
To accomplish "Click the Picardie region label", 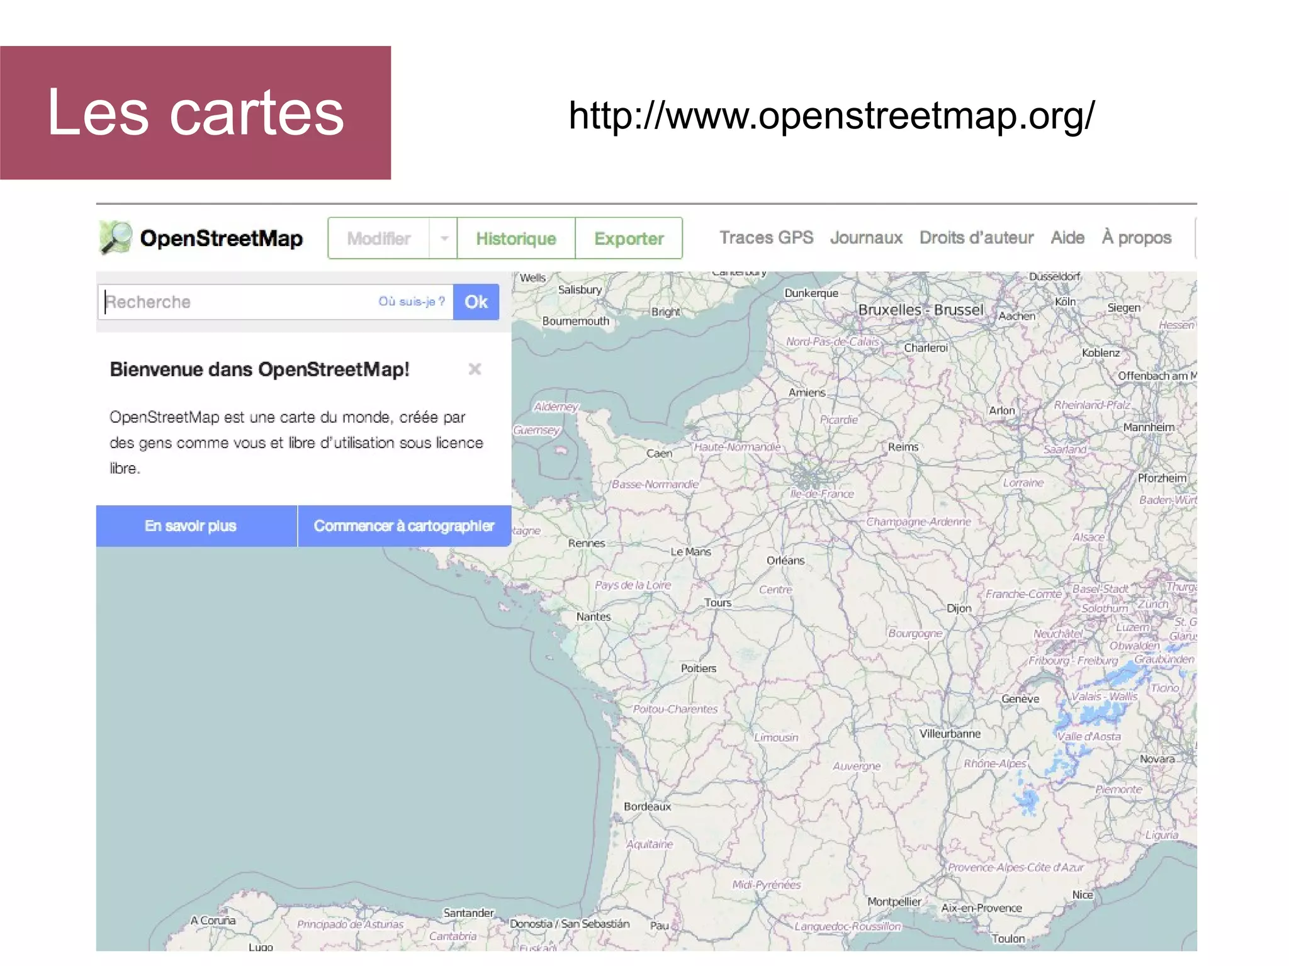I will (838, 420).
